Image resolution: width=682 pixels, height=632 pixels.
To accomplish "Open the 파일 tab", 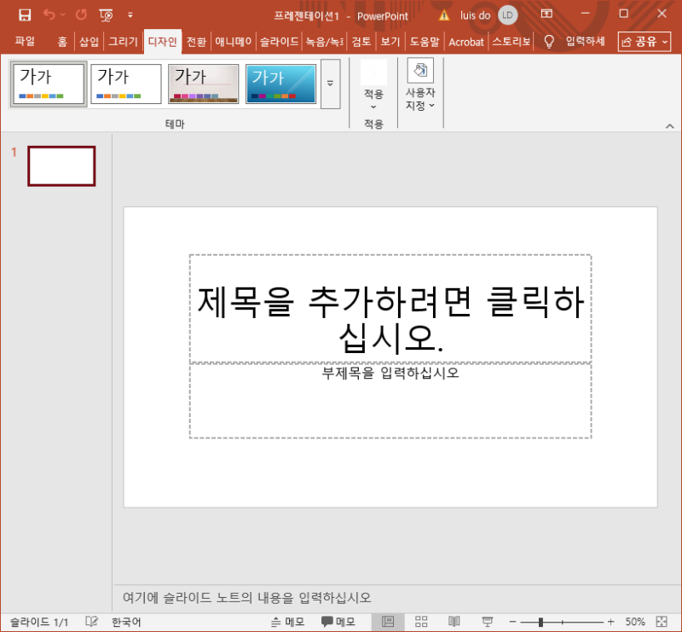I will 25,41.
